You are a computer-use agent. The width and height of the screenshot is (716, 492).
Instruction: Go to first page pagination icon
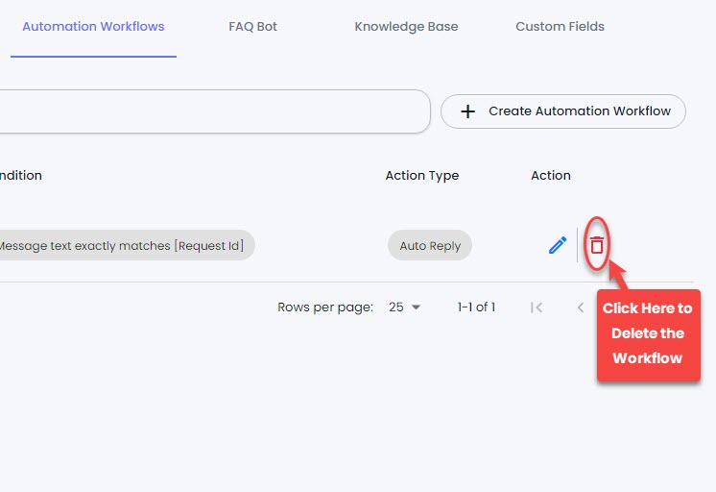[537, 307]
